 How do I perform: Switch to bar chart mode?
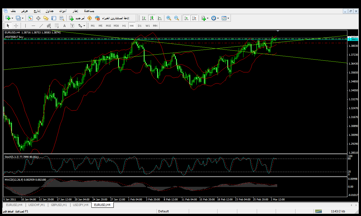[x=144, y=18]
